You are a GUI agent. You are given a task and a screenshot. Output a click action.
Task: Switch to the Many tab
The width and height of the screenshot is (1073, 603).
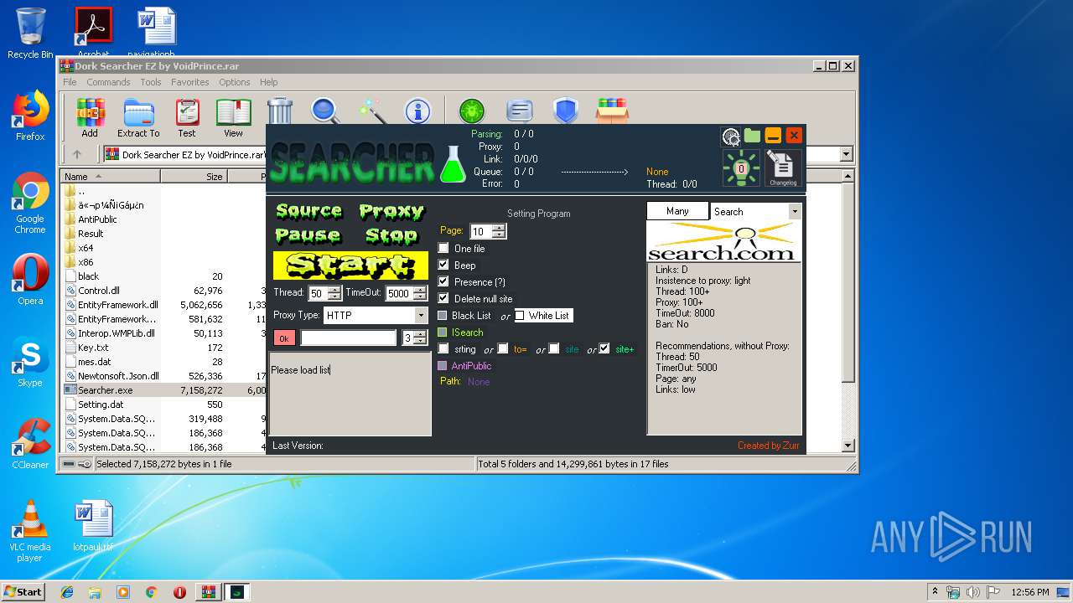677,211
